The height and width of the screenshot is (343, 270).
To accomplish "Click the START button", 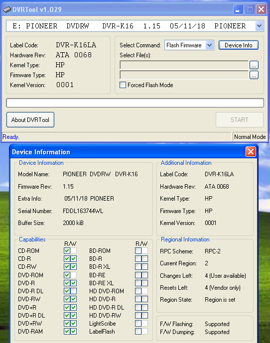I will click(x=239, y=120).
